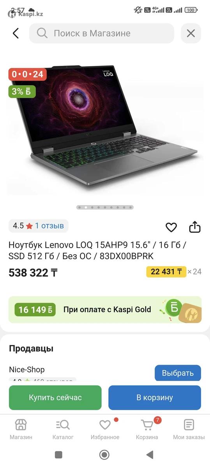Open Корзина cart with 7 items
The height and width of the screenshot is (467, 210).
(147, 429)
